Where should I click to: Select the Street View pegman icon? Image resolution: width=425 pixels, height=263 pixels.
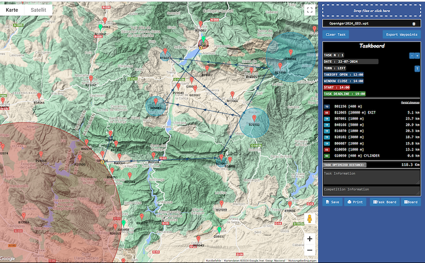click(310, 218)
